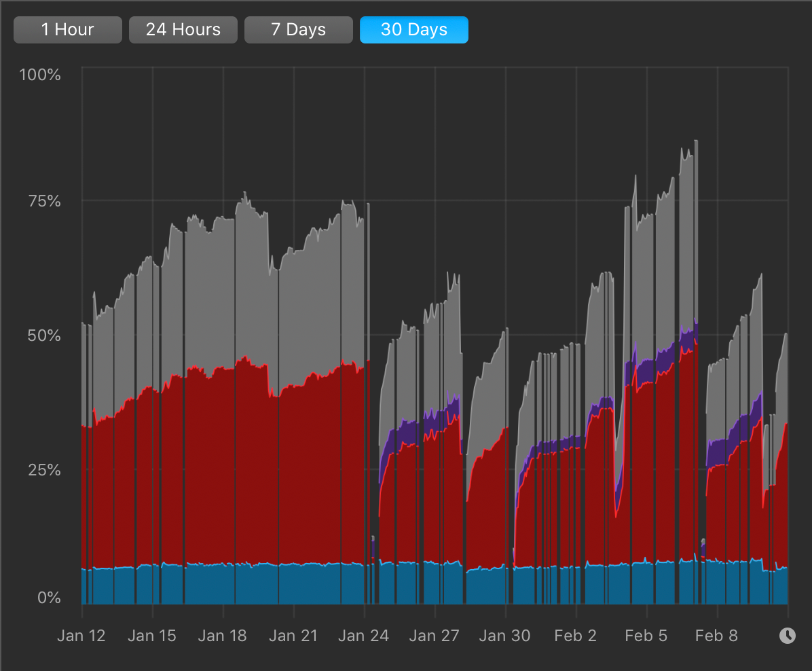Click the 100% axis label
The height and width of the screenshot is (671, 812).
(x=40, y=75)
